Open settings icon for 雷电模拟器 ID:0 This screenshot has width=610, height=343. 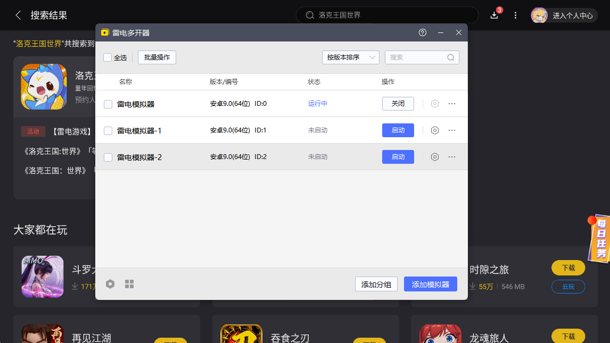pyautogui.click(x=435, y=104)
